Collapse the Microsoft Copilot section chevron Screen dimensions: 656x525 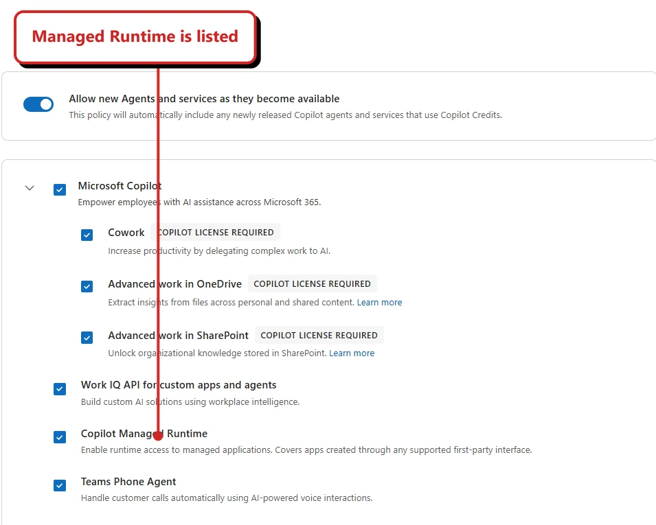(30, 187)
